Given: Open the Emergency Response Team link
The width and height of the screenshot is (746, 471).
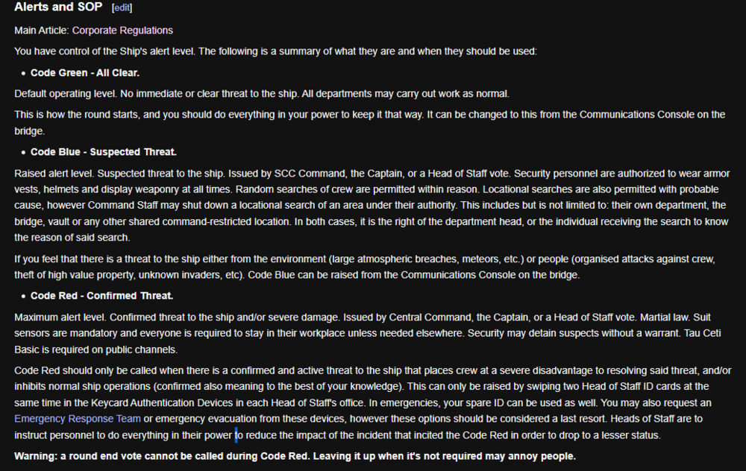Looking at the screenshot, I should [78, 419].
